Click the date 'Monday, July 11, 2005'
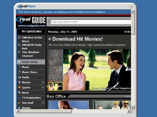 [63, 32]
